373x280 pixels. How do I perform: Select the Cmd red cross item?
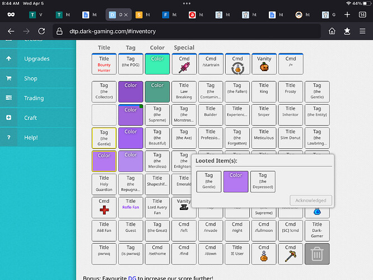104,207
